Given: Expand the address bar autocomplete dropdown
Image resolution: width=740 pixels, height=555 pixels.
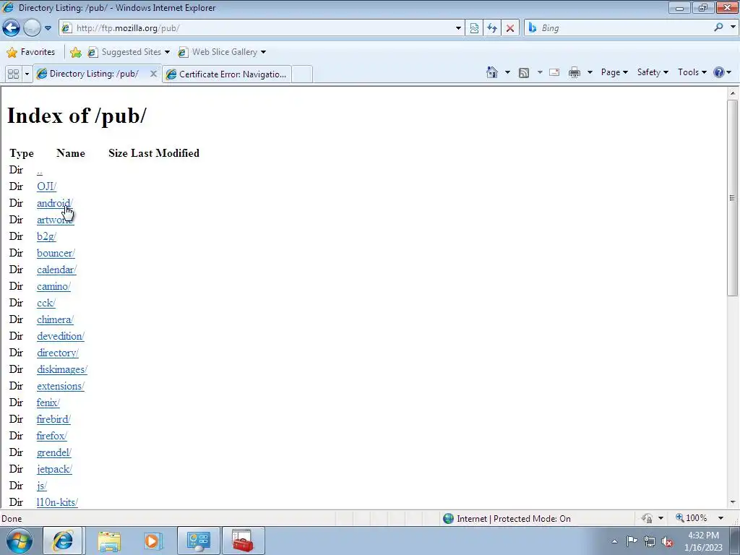Looking at the screenshot, I should pyautogui.click(x=457, y=28).
